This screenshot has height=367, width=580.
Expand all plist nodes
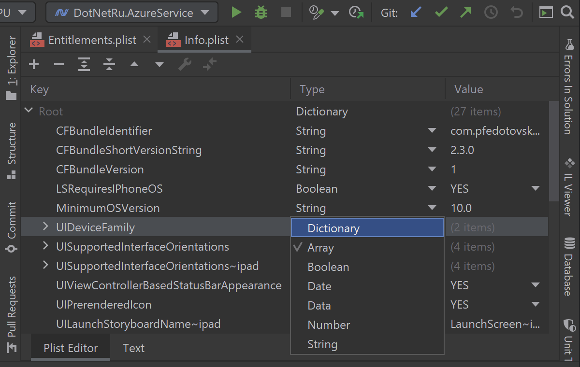pos(84,64)
